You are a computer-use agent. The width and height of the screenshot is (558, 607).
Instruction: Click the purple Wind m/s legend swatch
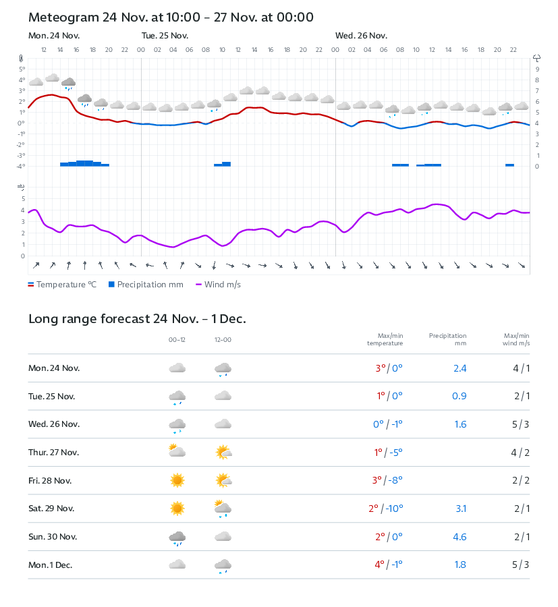[199, 285]
